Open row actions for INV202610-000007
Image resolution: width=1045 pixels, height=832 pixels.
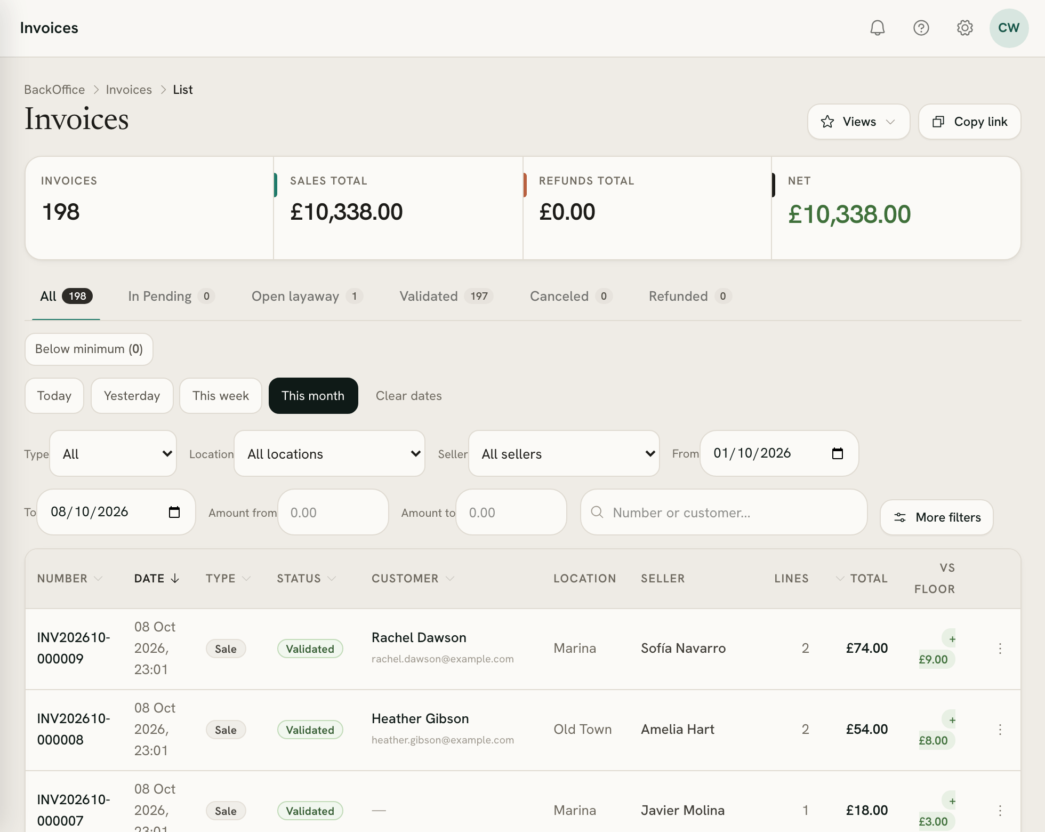click(1000, 811)
